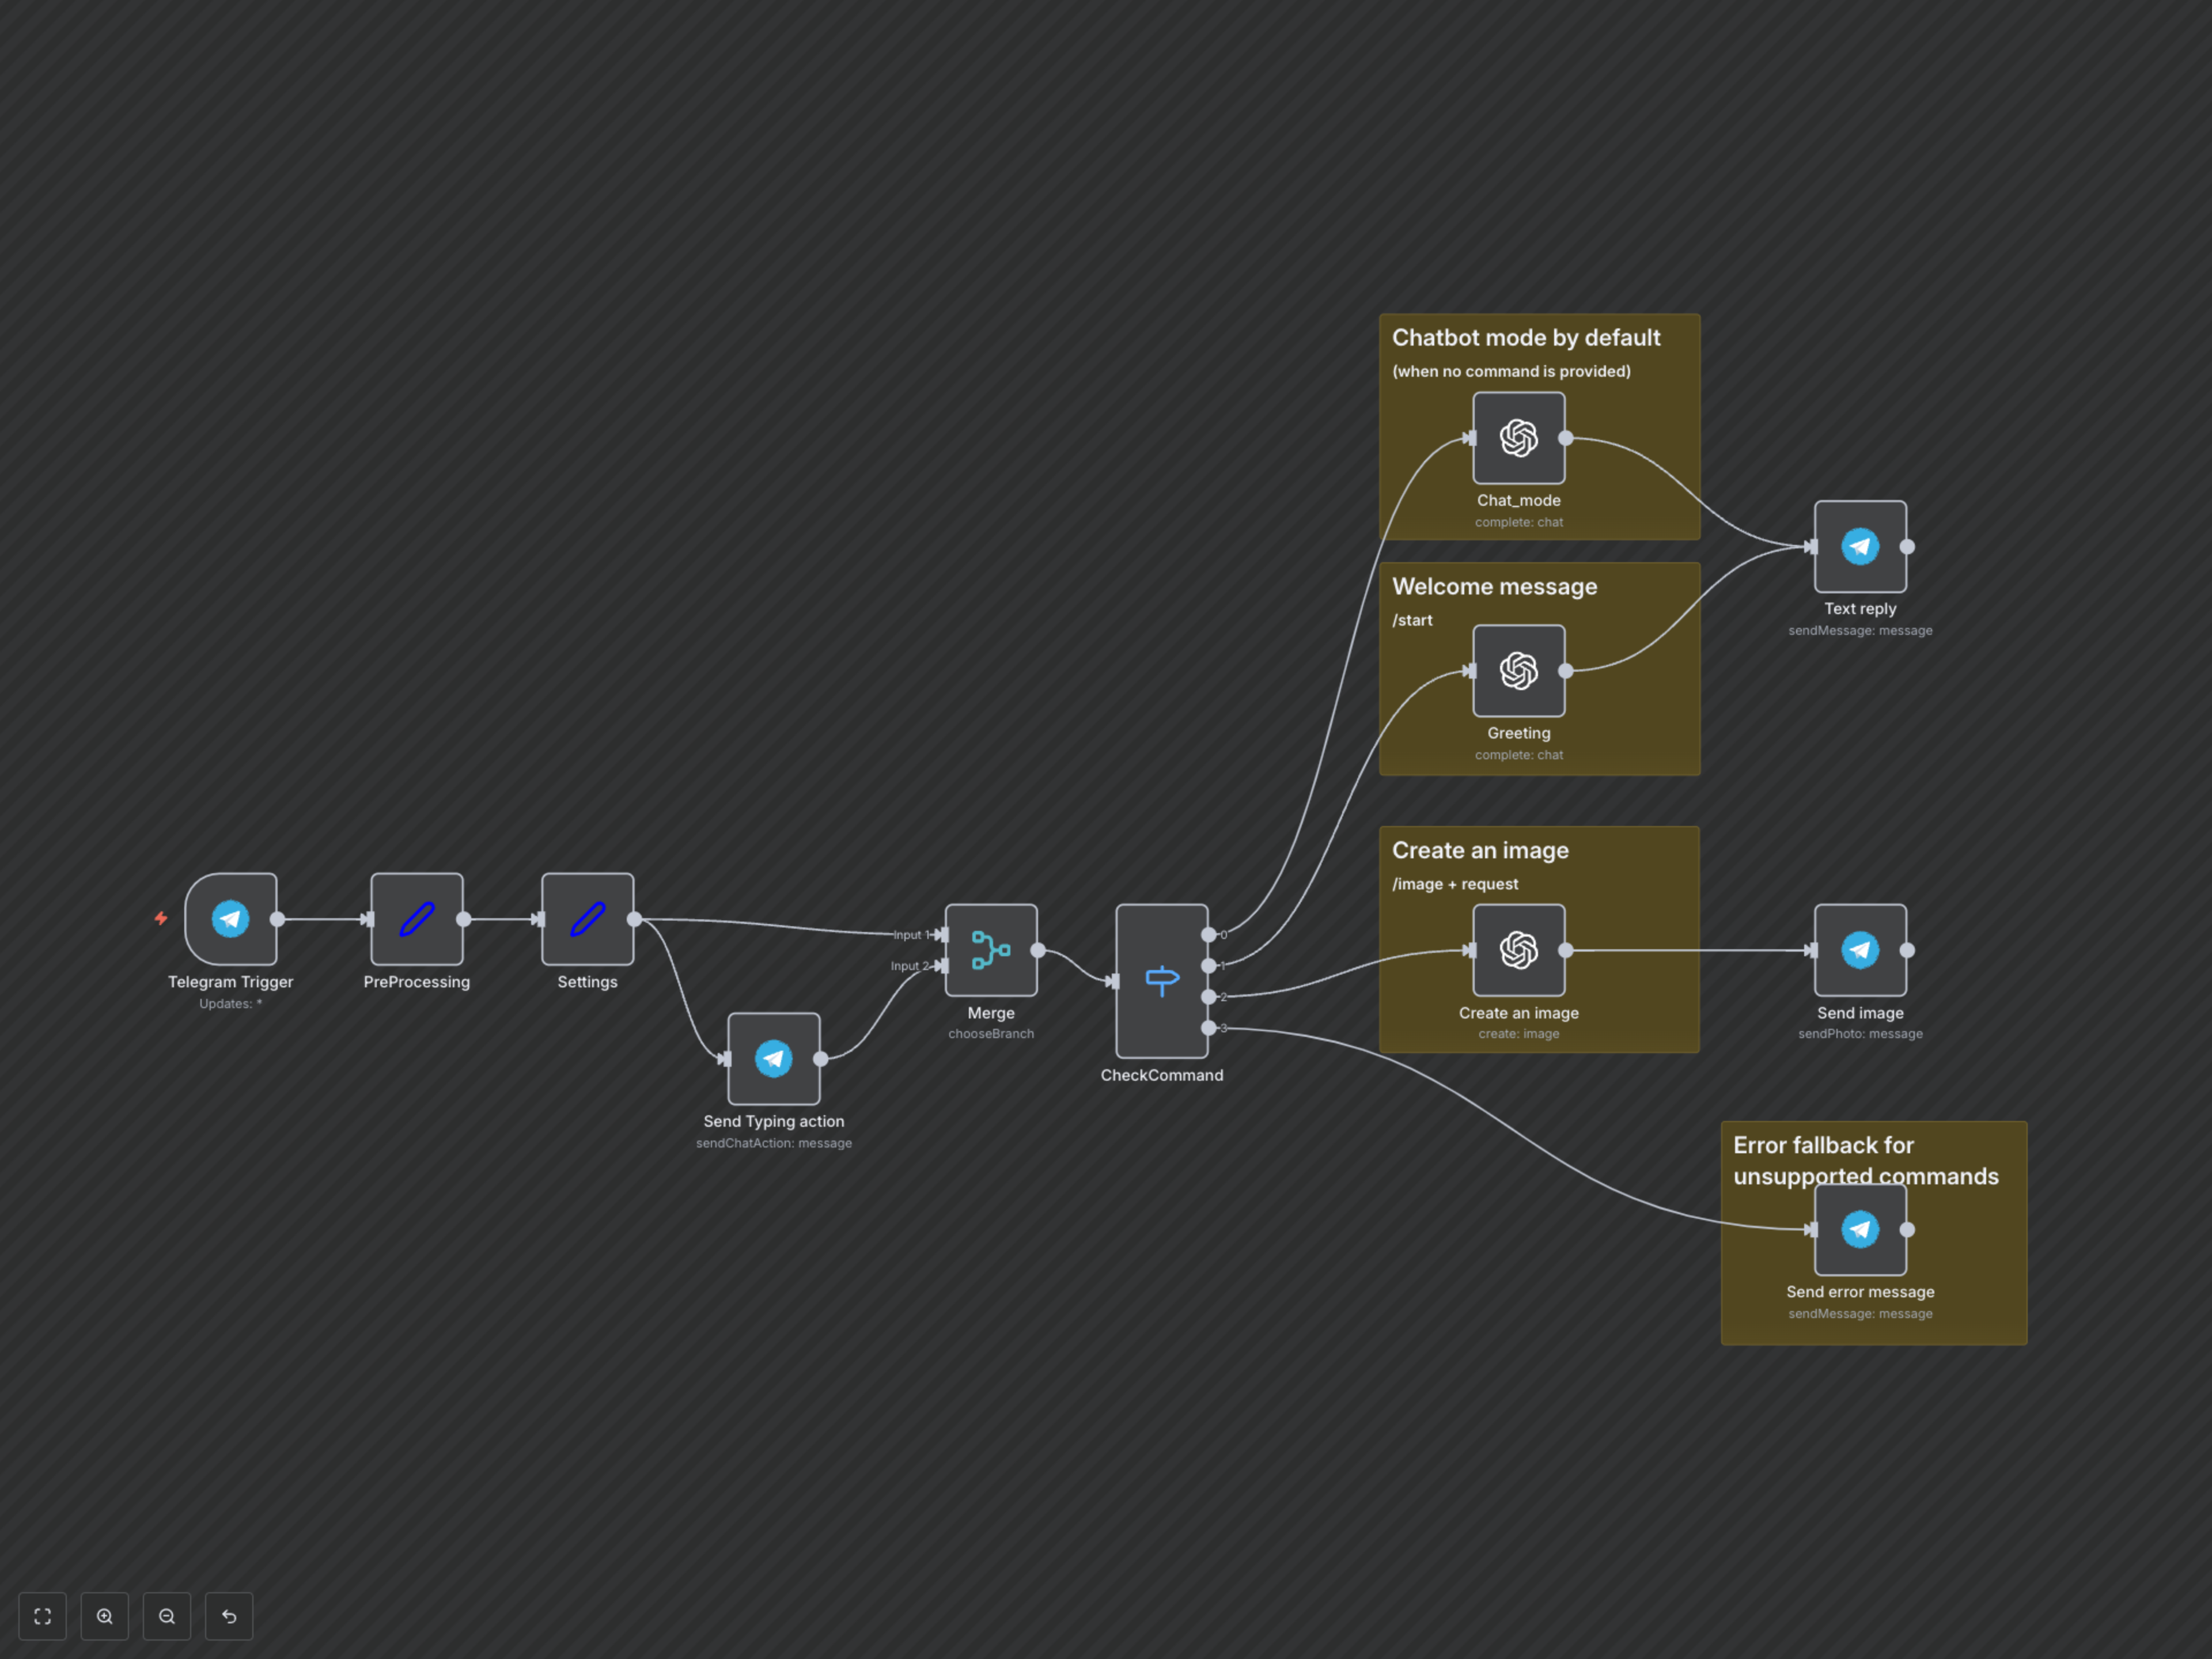
Task: Select the CheckCommand switch node
Action: 1161,980
